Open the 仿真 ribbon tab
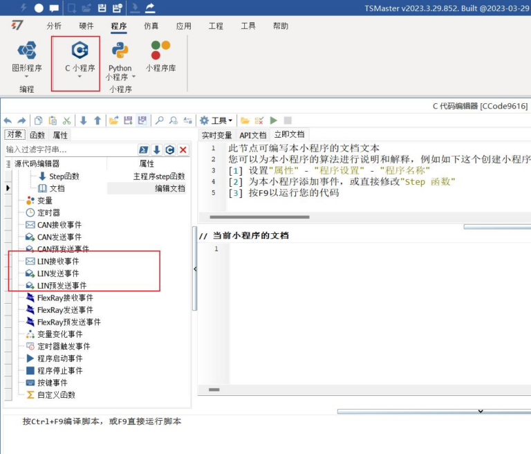Image resolution: width=531 pixels, height=454 pixels. 151,26
